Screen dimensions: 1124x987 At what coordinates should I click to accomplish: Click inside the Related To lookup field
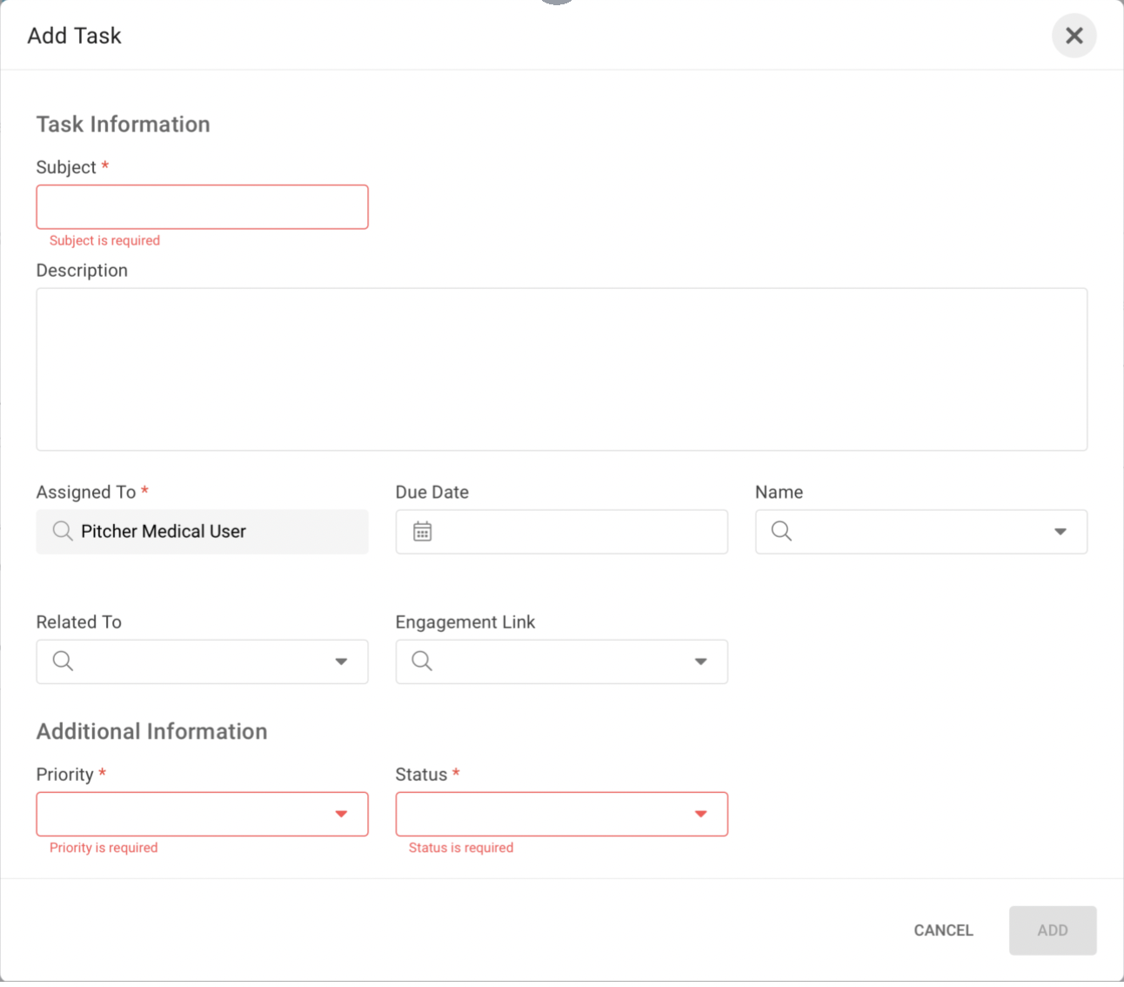pos(200,661)
